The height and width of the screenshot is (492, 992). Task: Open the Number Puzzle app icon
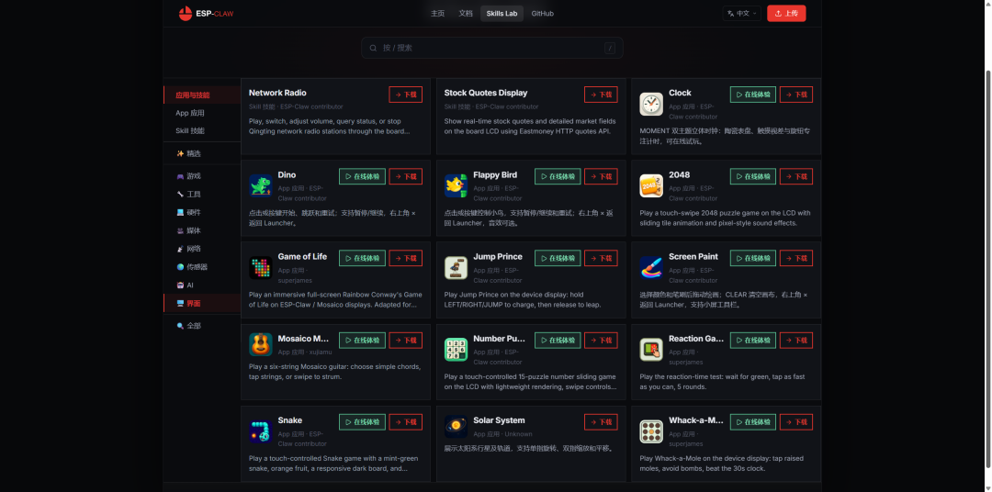click(457, 349)
